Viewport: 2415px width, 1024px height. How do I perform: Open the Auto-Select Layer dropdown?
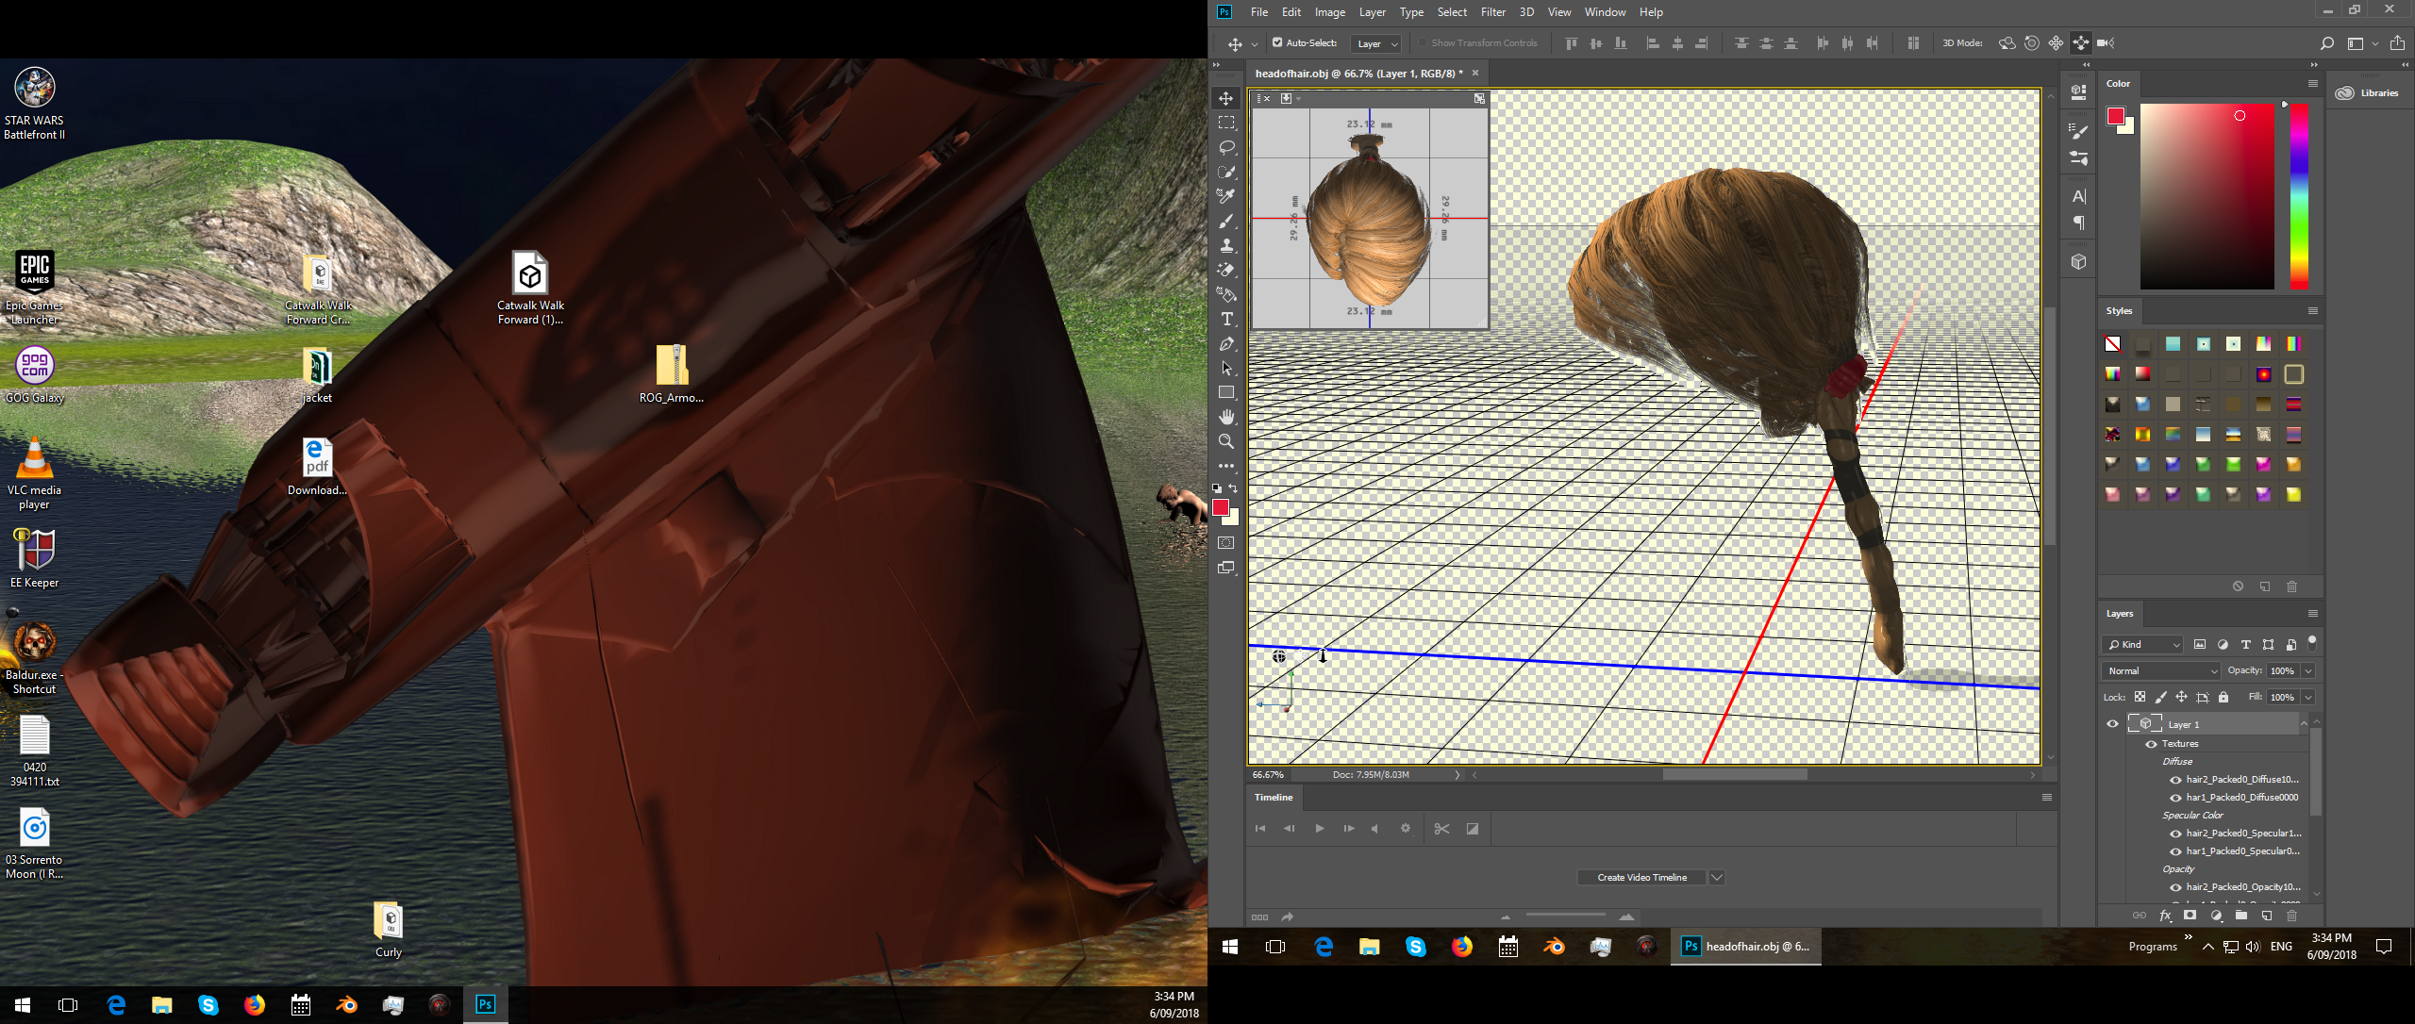(1377, 43)
